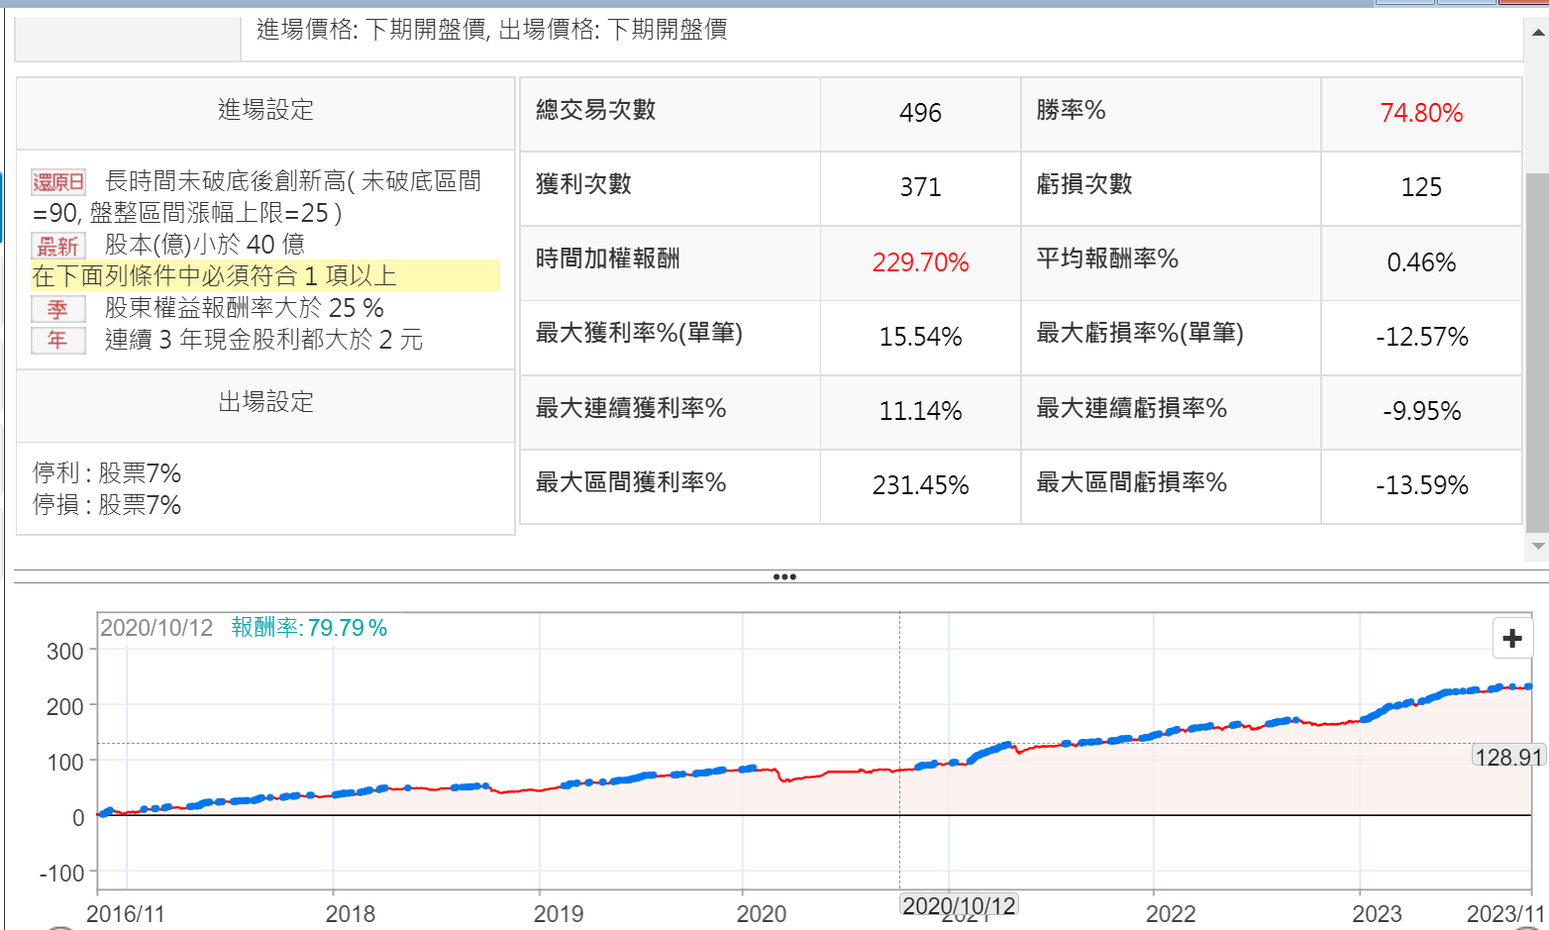Click the 總交易次數 value 496
The image size is (1549, 930).
coord(919,113)
